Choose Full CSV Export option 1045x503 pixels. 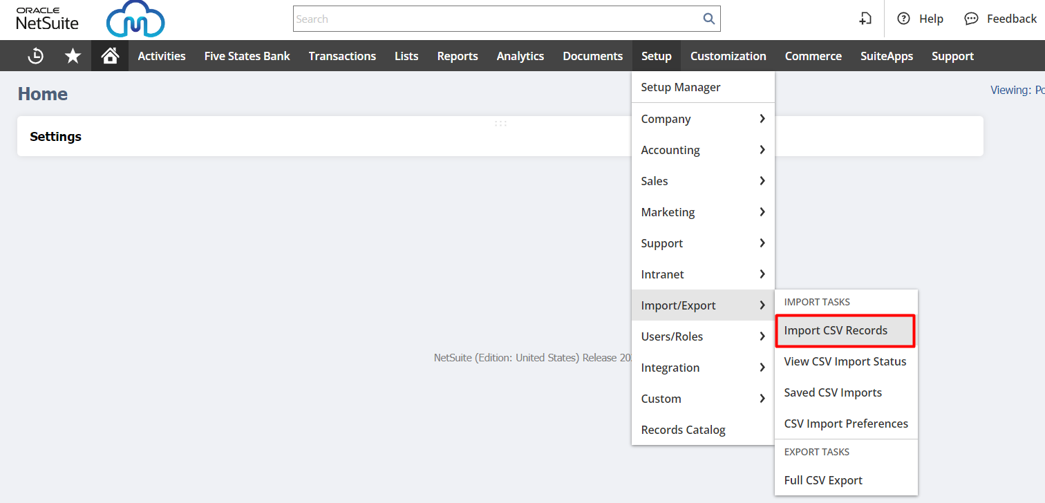click(x=823, y=480)
